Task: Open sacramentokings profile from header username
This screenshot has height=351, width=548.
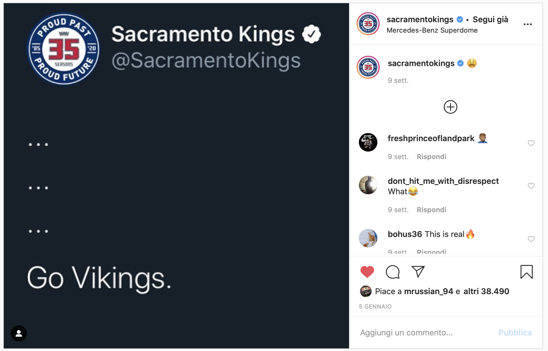Action: tap(420, 19)
